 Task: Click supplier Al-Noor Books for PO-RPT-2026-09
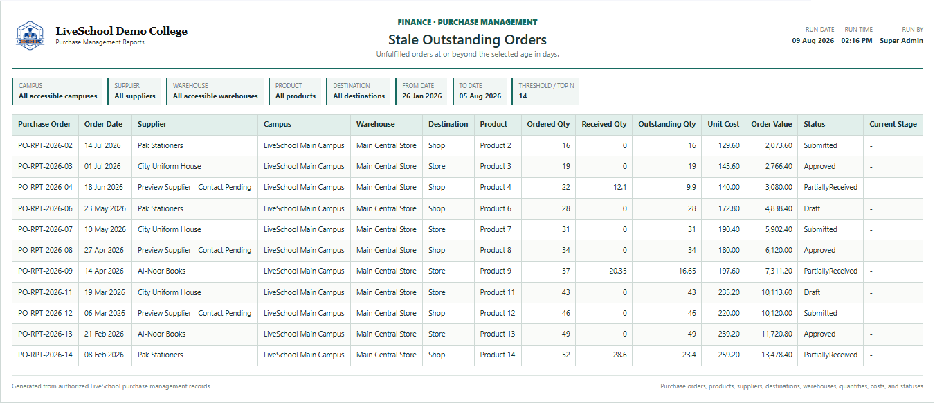point(161,271)
